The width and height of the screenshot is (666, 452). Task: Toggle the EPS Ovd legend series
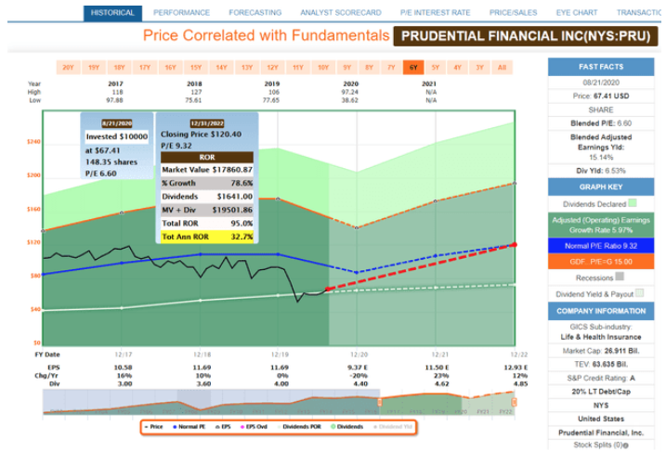(254, 427)
